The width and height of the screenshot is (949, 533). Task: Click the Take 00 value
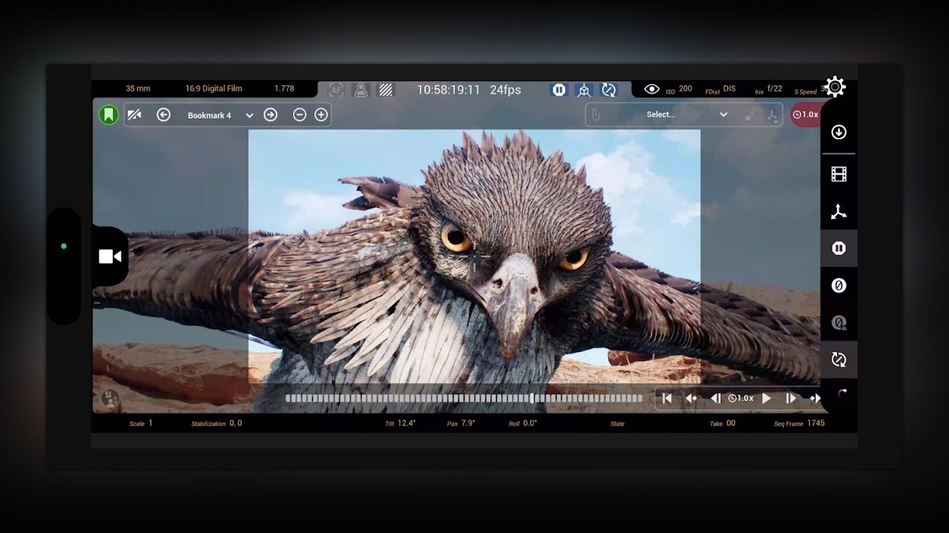722,423
